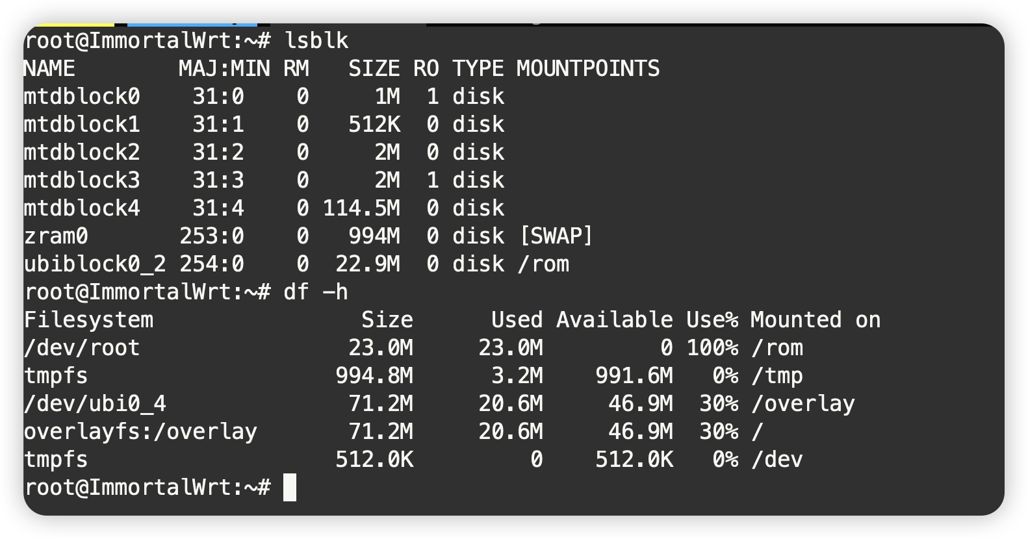The width and height of the screenshot is (1028, 539).
Task: Click the Available column header
Action: (614, 320)
